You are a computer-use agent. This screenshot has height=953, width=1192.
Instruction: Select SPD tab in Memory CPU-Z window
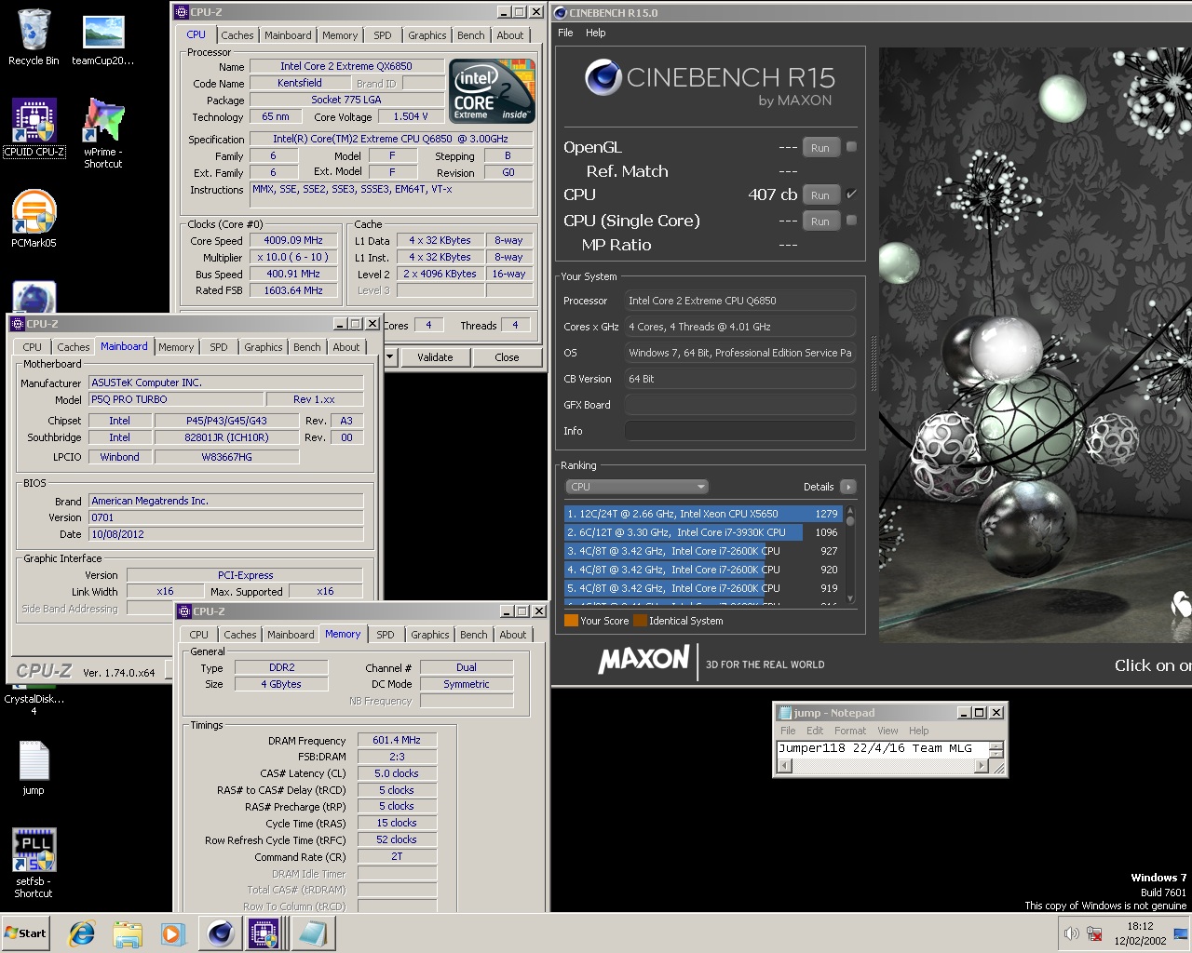[386, 635]
